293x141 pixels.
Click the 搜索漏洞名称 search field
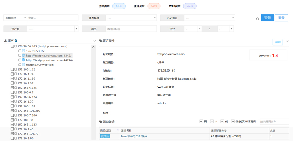[x=274, y=121]
